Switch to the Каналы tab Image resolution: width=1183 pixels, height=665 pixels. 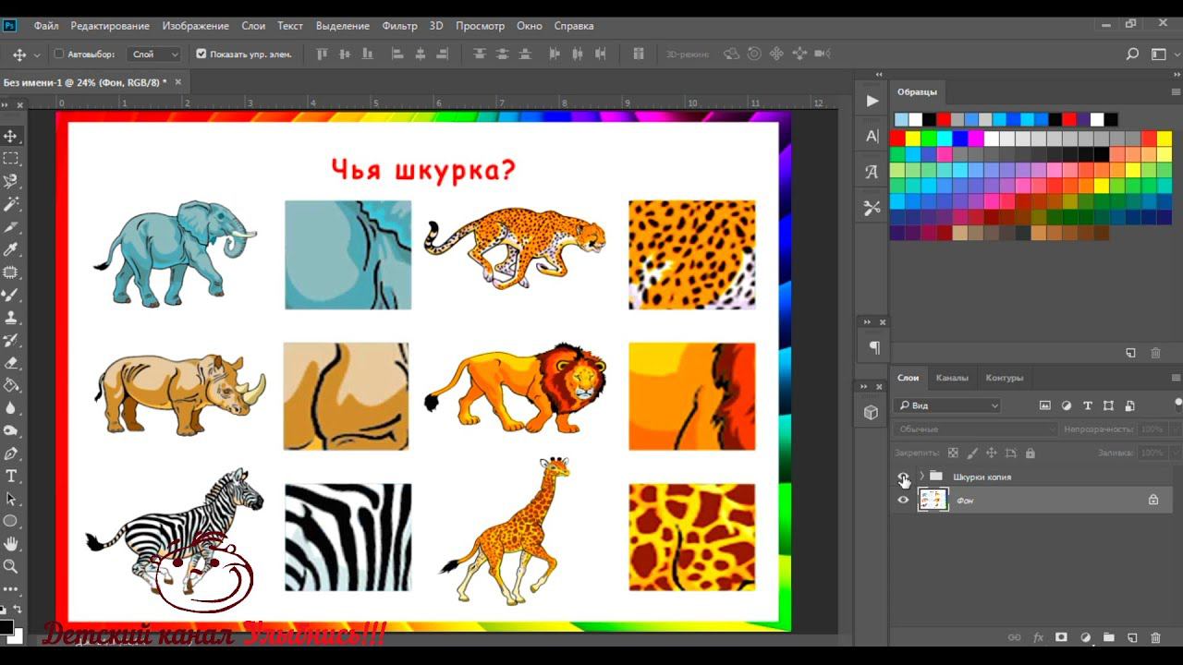(x=952, y=378)
